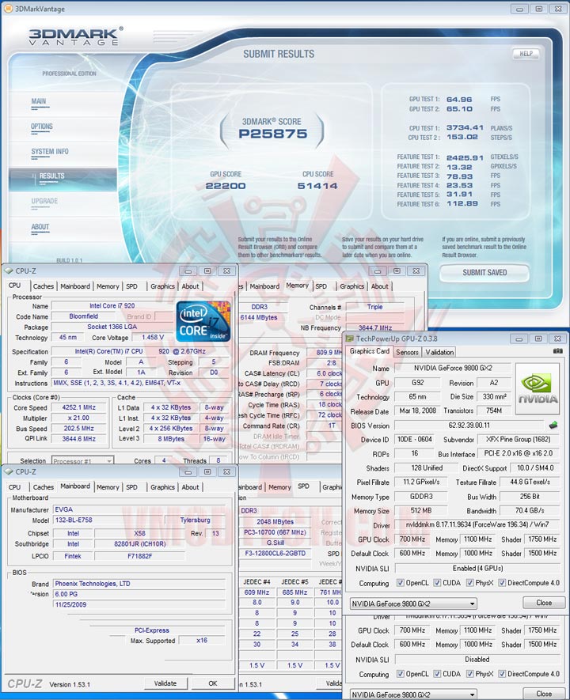Click GPU score value 22200
570x700 pixels.
[x=226, y=186]
